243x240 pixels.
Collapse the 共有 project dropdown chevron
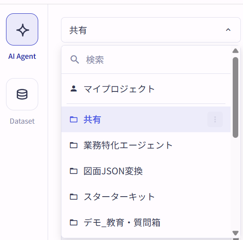click(x=228, y=30)
